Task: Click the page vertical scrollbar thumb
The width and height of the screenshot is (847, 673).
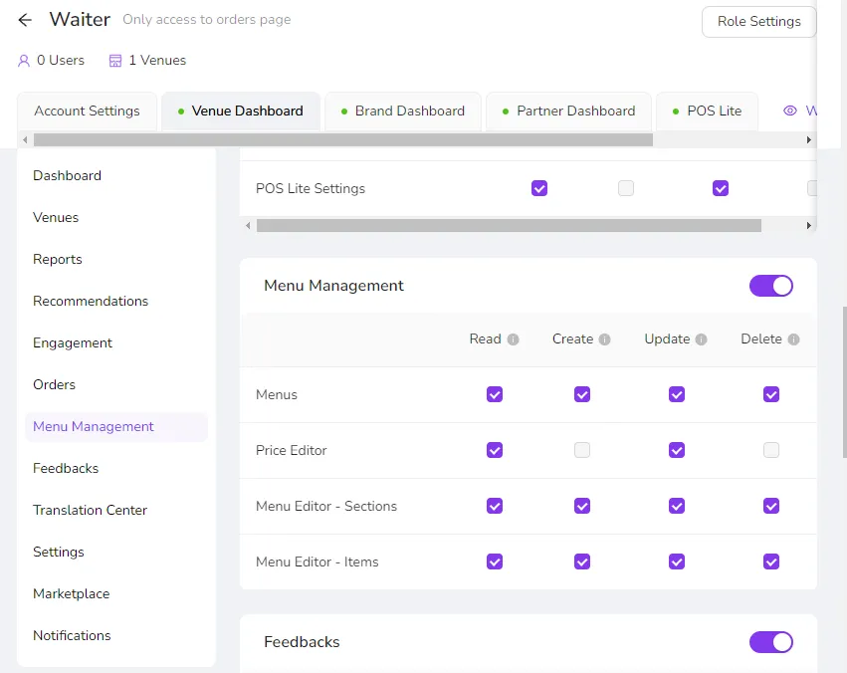Action: 844,382
